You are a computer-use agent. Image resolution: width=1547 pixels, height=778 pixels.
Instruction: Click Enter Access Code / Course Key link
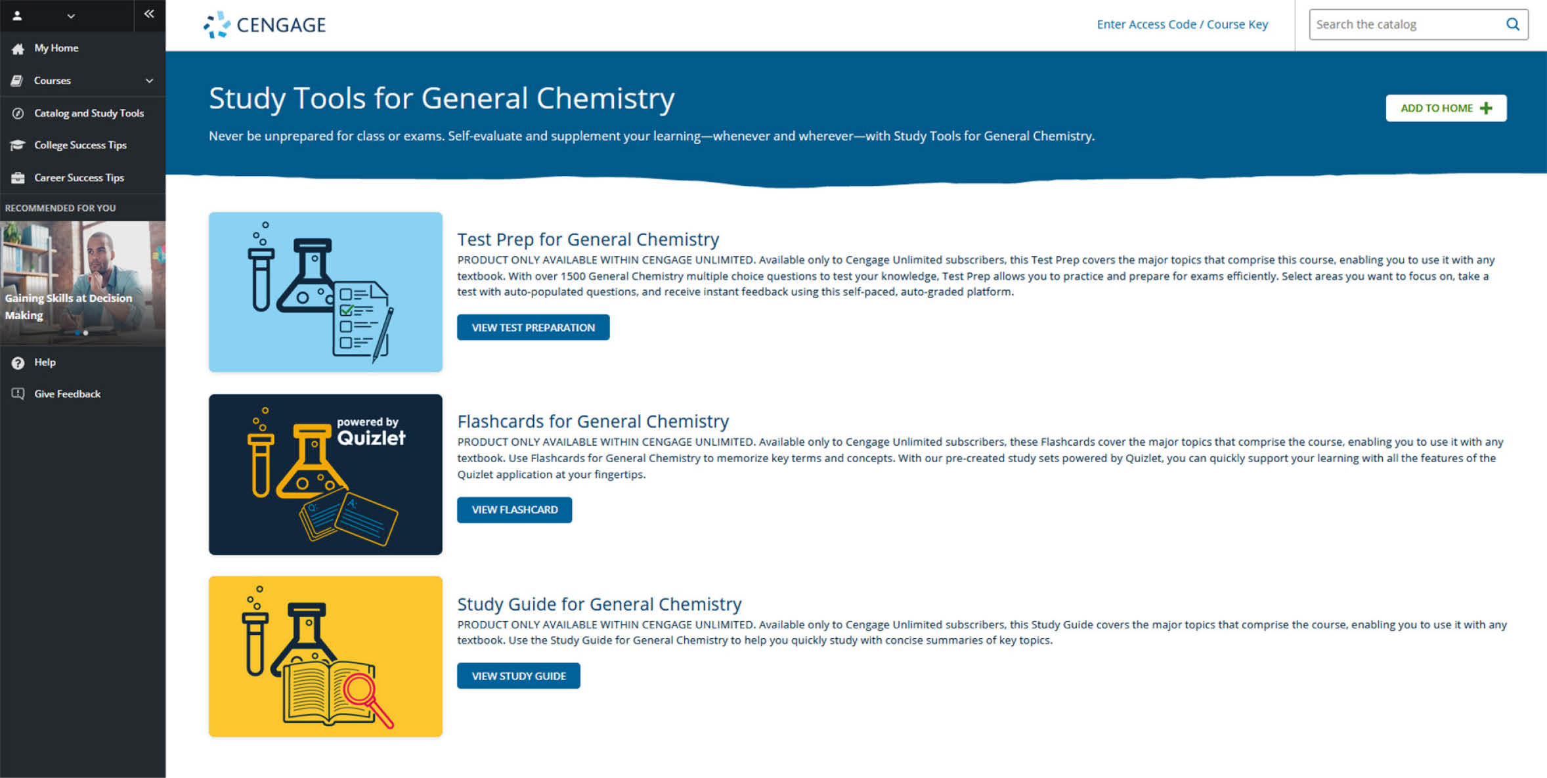pos(1182,24)
